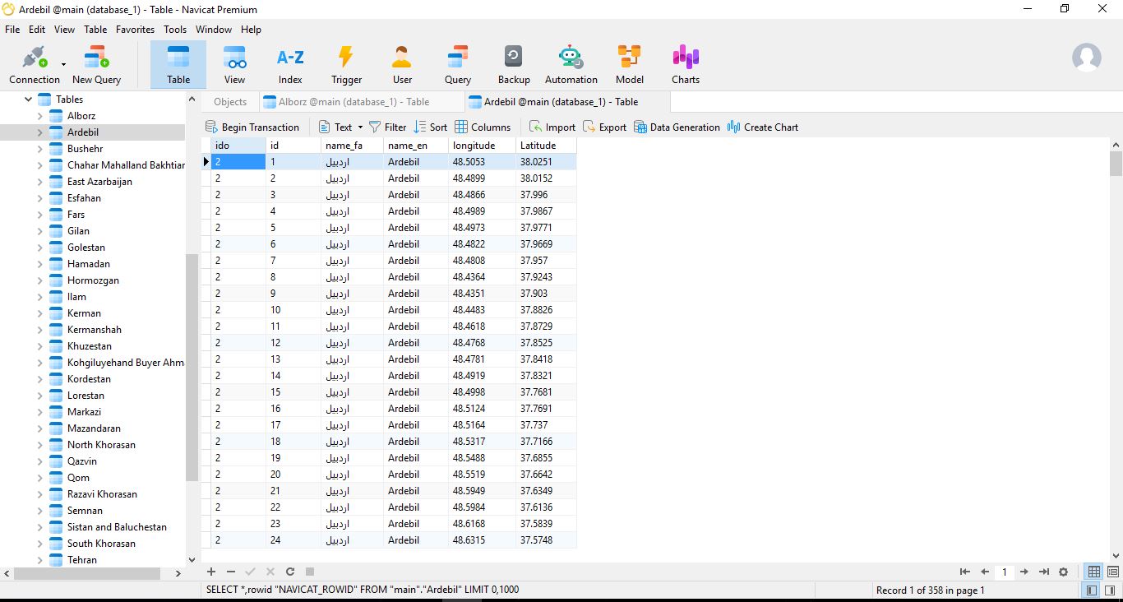Go to the last page
Image resolution: width=1123 pixels, height=602 pixels.
(1044, 572)
